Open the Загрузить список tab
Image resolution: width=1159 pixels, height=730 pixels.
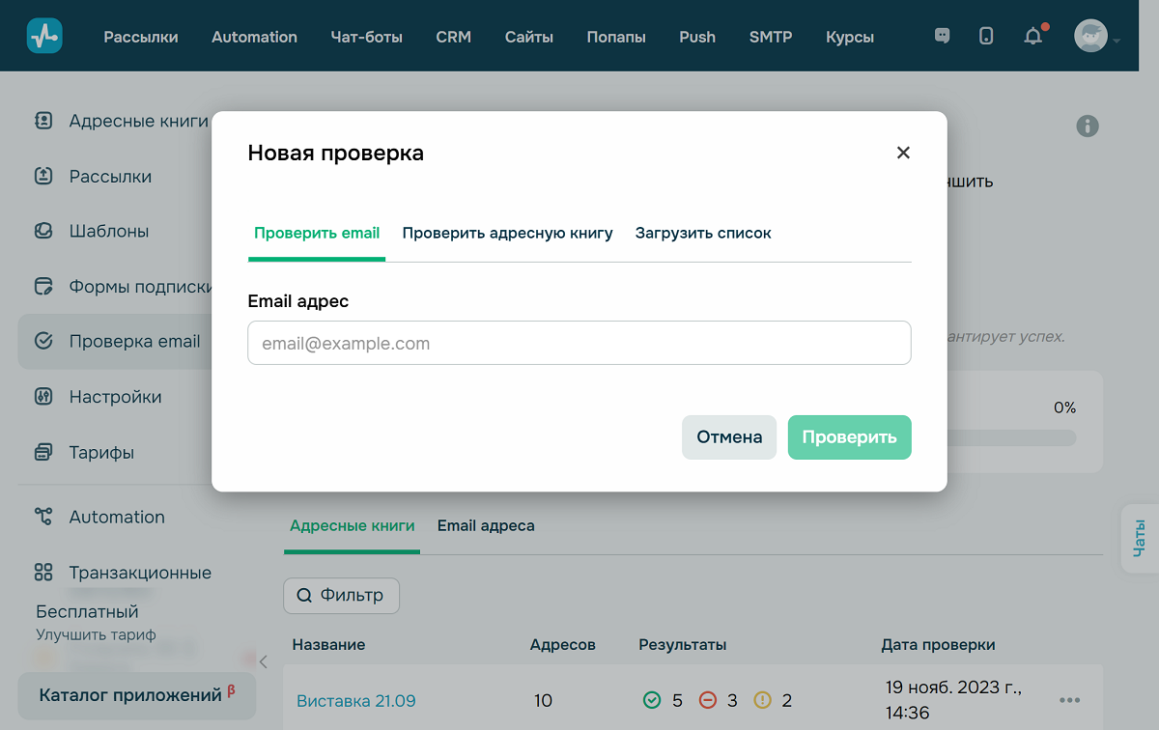point(703,233)
